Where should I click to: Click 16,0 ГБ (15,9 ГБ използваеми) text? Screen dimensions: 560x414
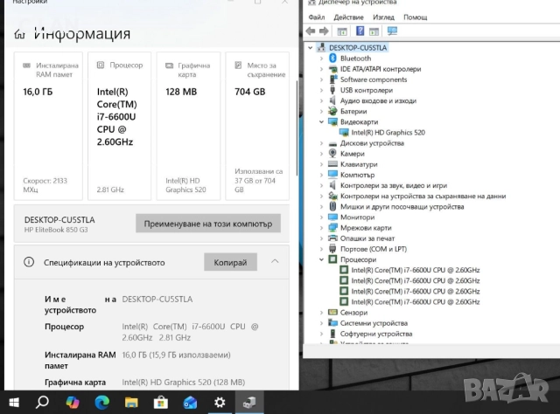pyautogui.click(x=176, y=355)
